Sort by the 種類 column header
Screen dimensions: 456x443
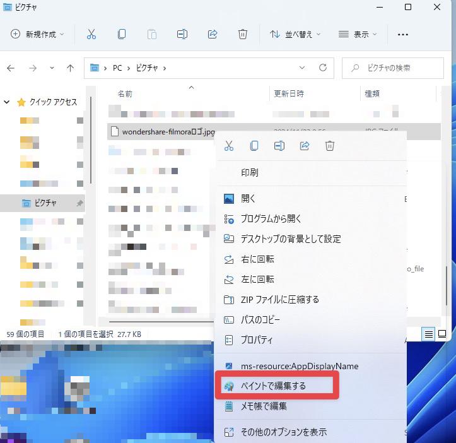[x=372, y=94]
